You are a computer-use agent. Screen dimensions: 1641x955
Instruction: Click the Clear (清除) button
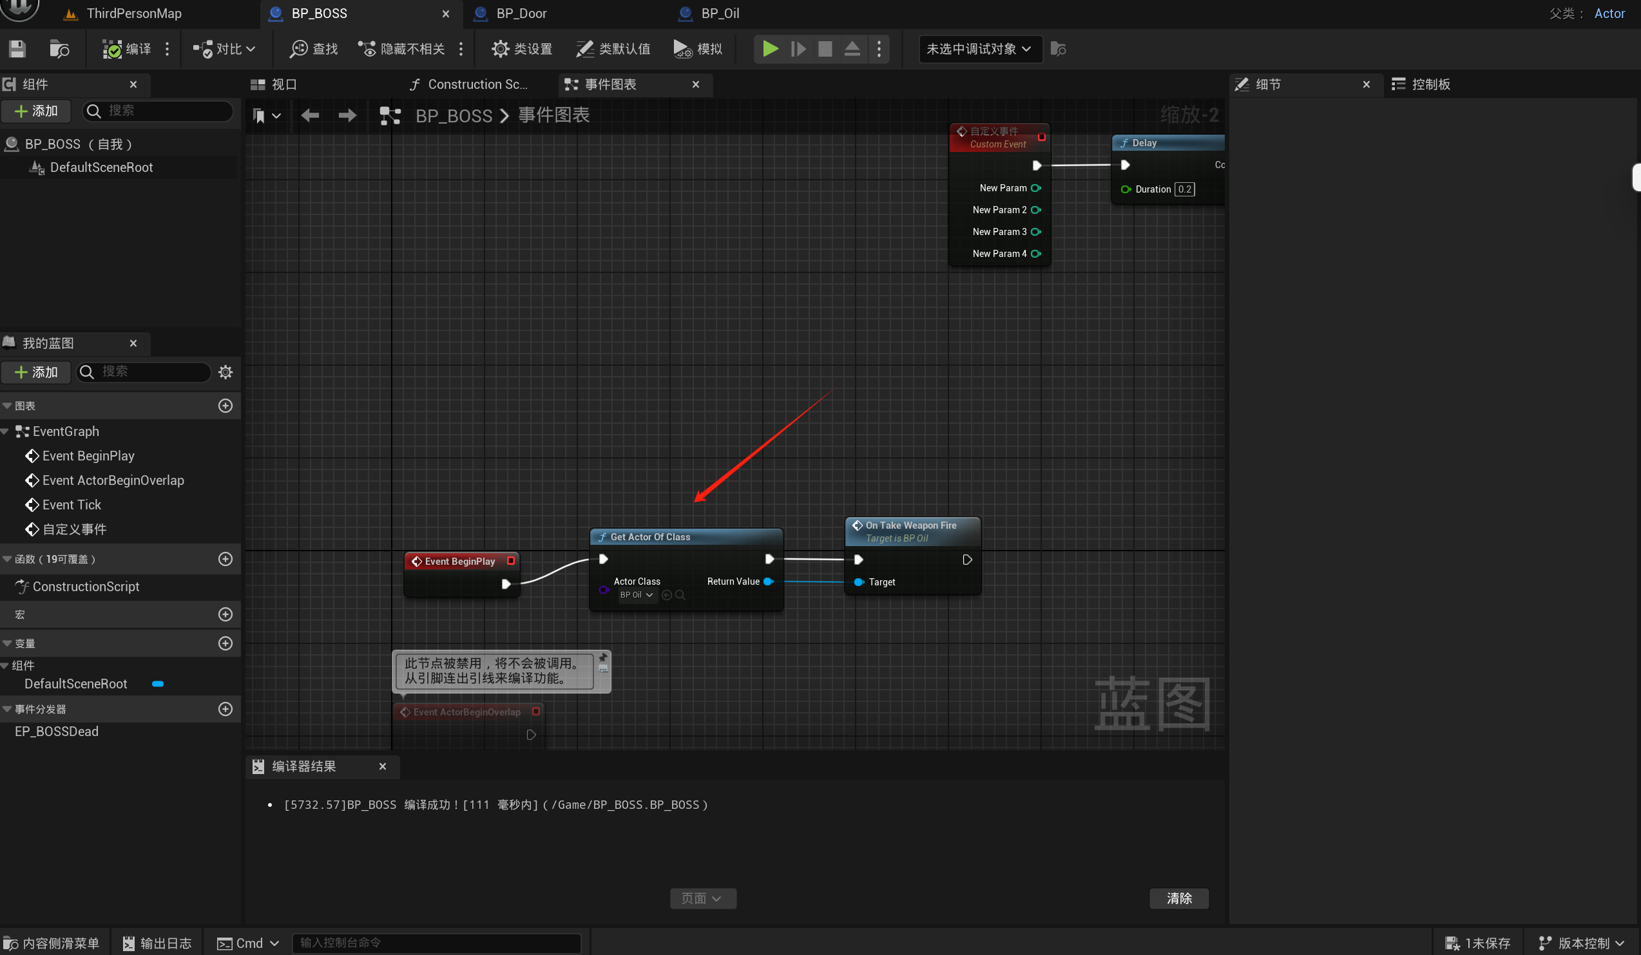[1178, 898]
